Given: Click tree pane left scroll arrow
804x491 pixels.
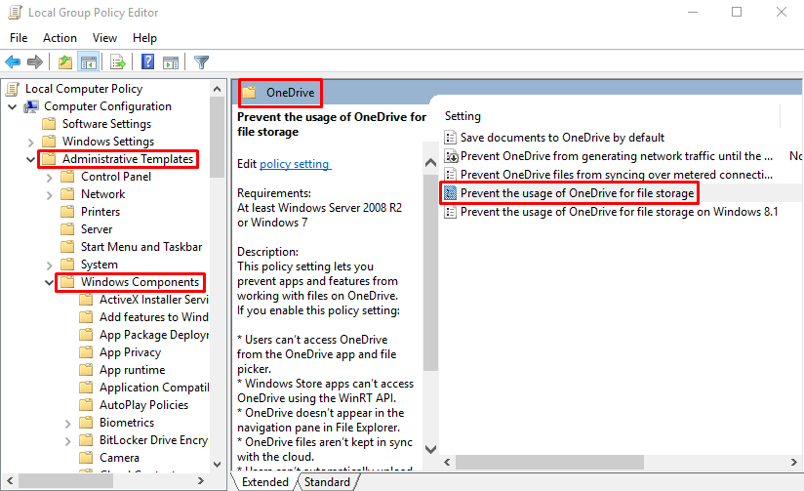Looking at the screenshot, I should tap(9, 480).
